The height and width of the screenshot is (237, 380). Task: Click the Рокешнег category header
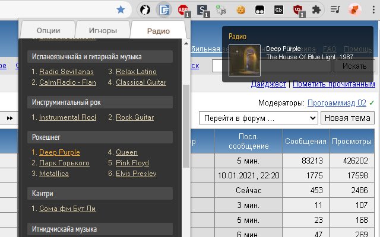point(100,137)
